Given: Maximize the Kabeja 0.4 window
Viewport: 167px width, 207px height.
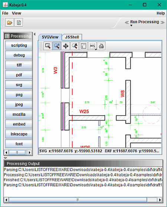Looking at the screenshot, I should pyautogui.click(x=145, y=5).
